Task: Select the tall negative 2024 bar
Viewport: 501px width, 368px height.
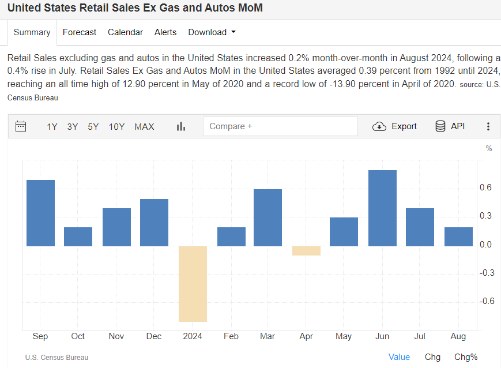Action: tap(193, 283)
